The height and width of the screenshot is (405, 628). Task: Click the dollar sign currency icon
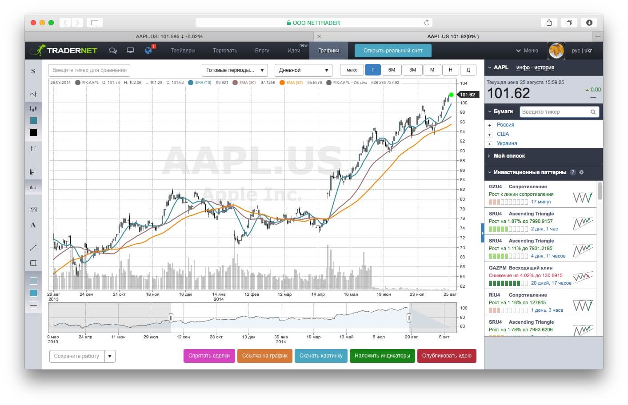[x=33, y=71]
